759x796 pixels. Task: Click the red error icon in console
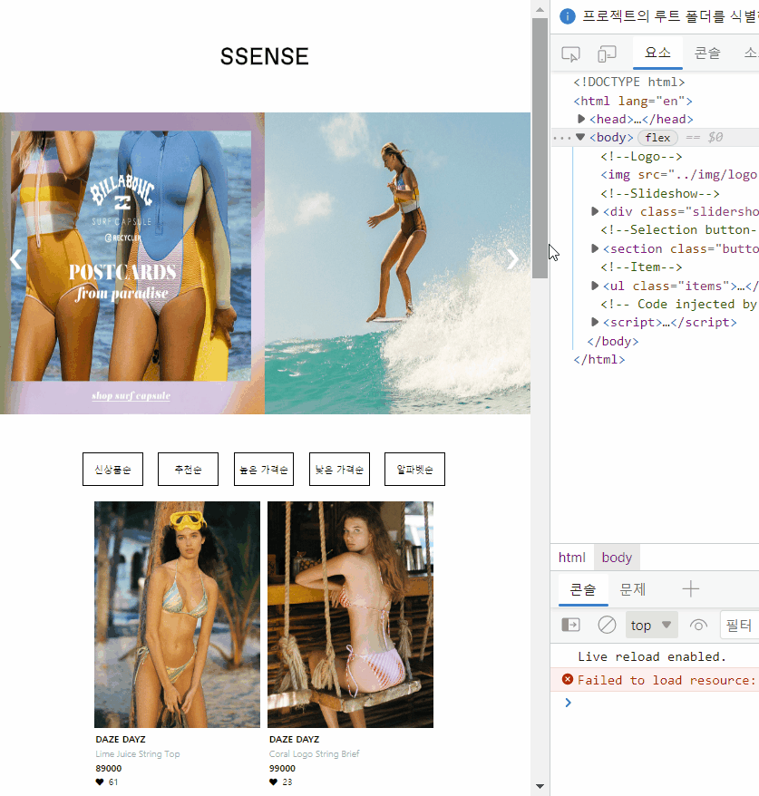click(568, 679)
